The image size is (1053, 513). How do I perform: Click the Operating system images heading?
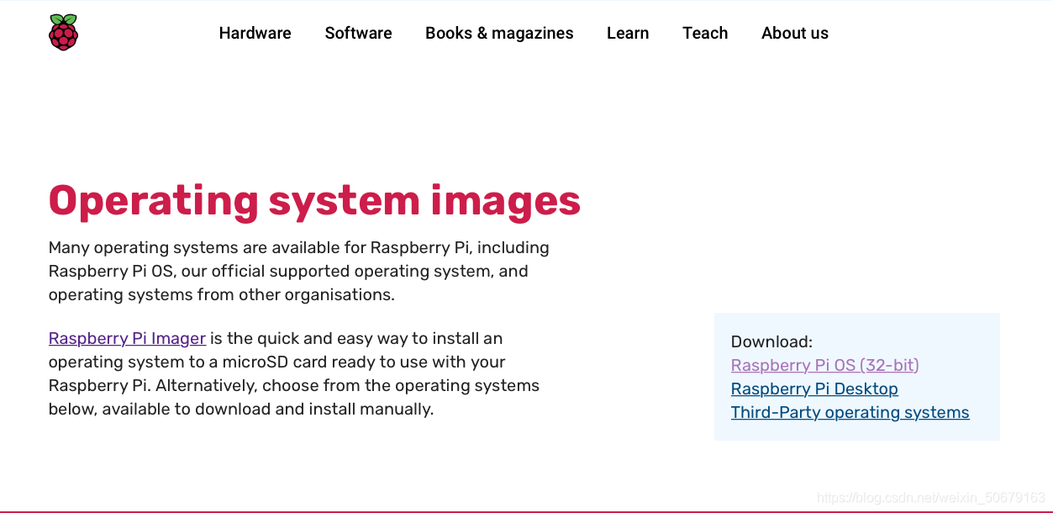314,201
